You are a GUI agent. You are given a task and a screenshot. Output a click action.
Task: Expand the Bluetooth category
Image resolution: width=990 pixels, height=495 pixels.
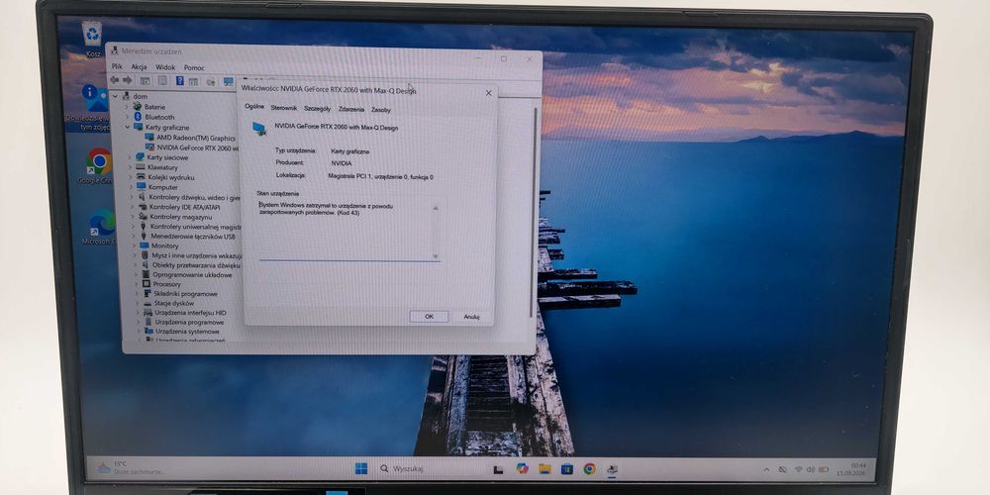[127, 117]
